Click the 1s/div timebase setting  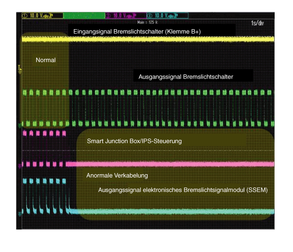point(257,24)
